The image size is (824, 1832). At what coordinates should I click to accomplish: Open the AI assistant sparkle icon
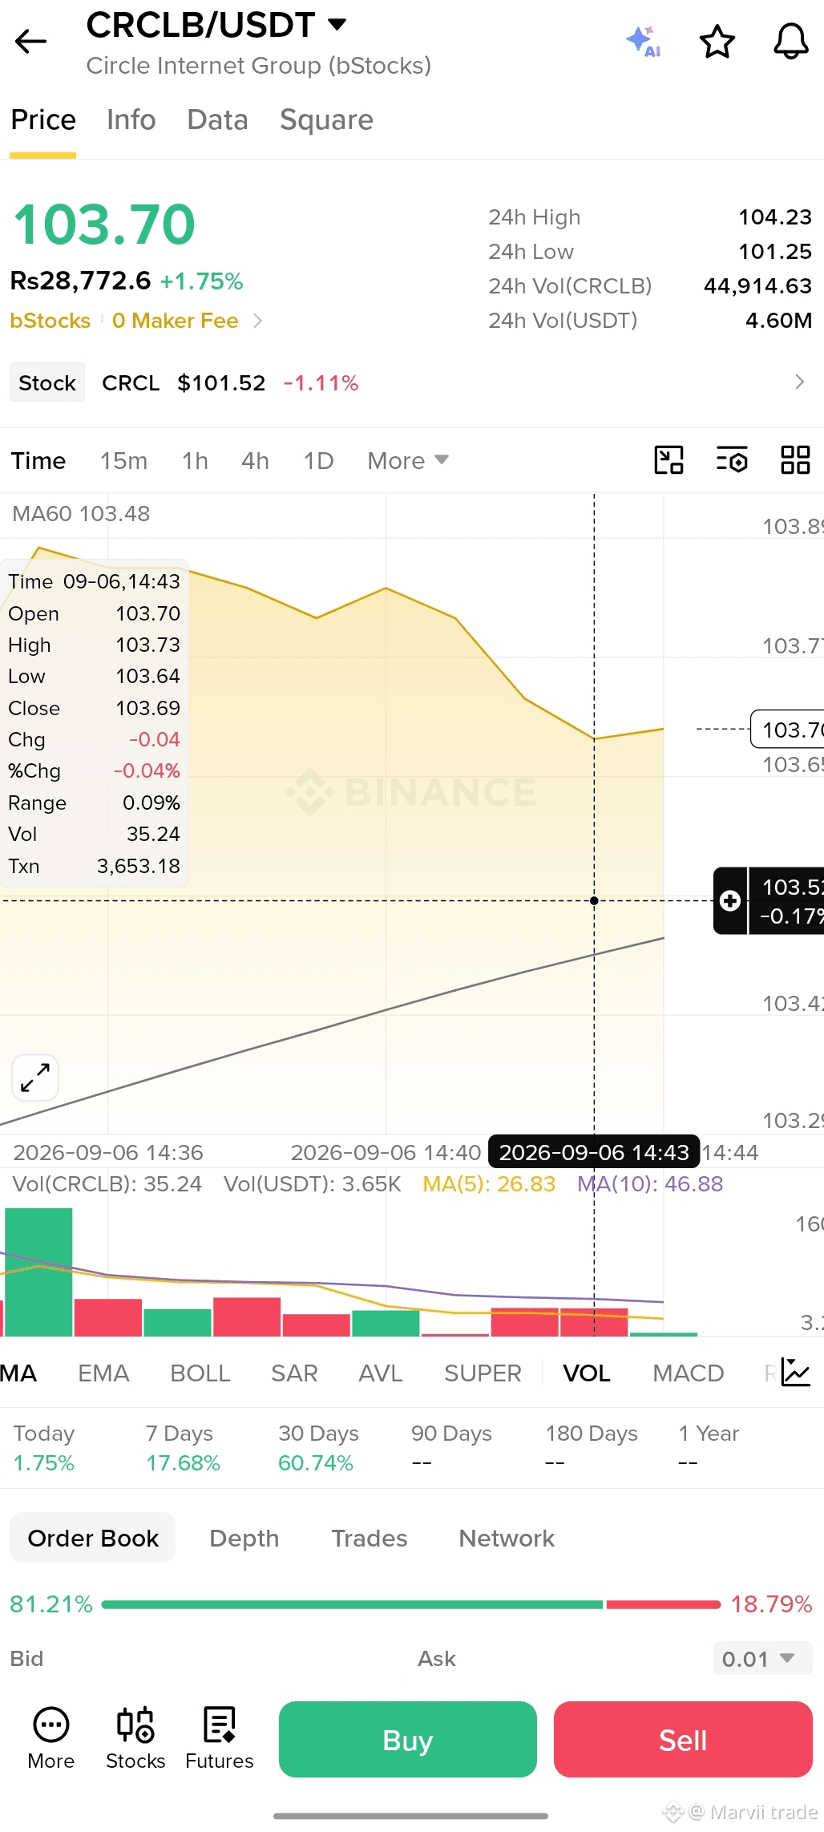pos(644,42)
